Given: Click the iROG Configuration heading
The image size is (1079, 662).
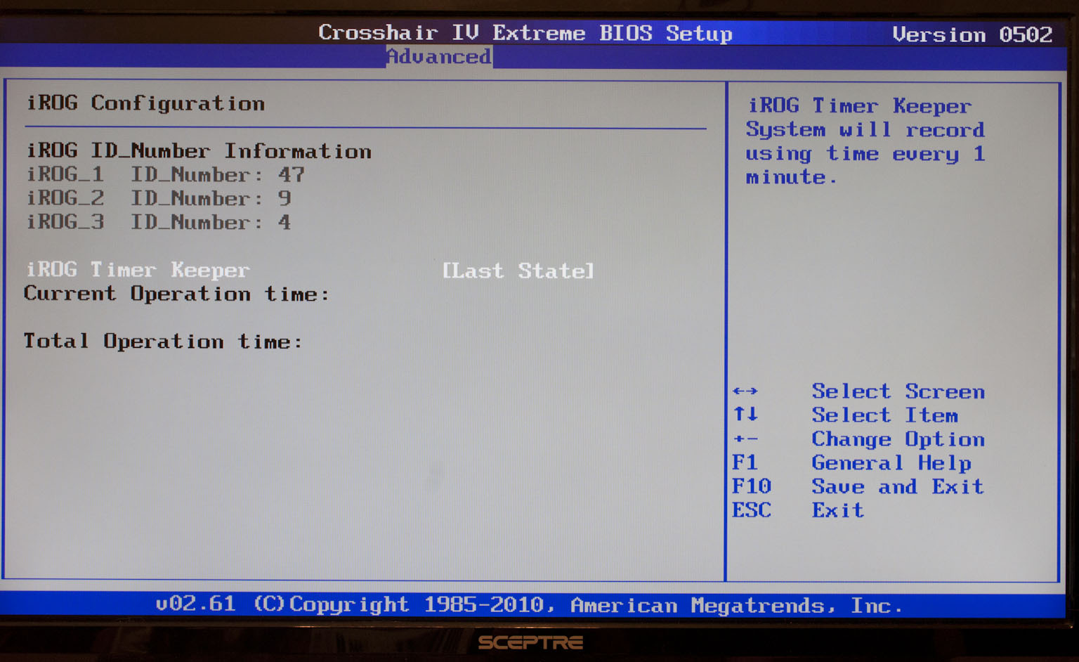Looking at the screenshot, I should coord(145,103).
